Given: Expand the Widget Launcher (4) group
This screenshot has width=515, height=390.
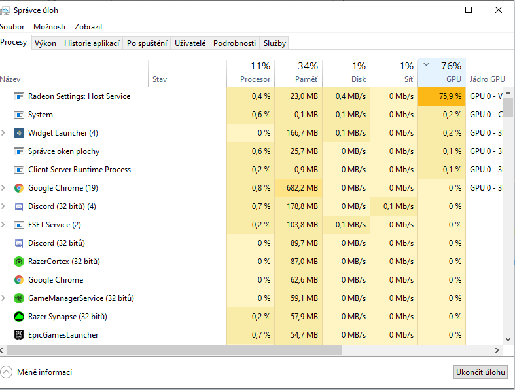Looking at the screenshot, I should click(4, 133).
